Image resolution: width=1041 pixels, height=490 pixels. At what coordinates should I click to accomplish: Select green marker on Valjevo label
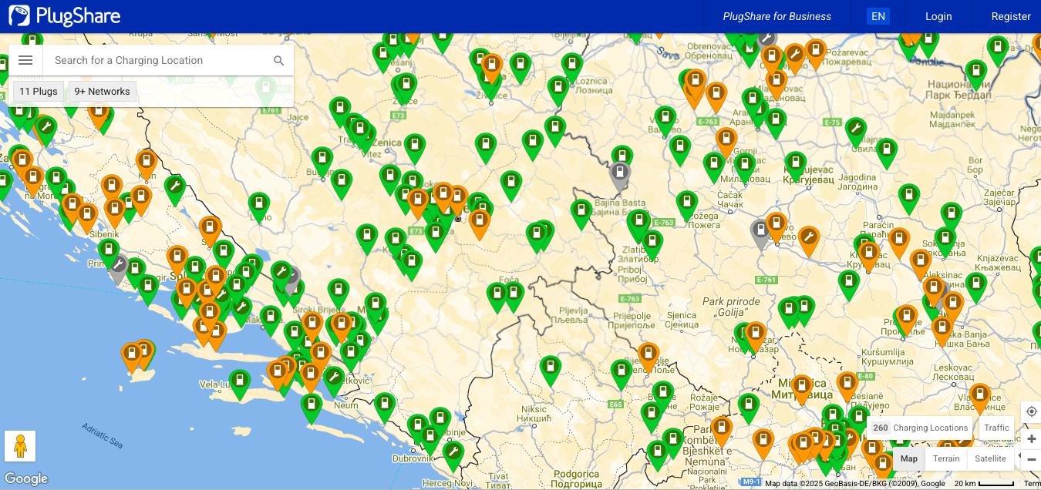[x=665, y=121]
